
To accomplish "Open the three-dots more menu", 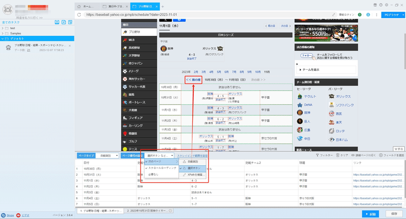I will tap(377, 15).
